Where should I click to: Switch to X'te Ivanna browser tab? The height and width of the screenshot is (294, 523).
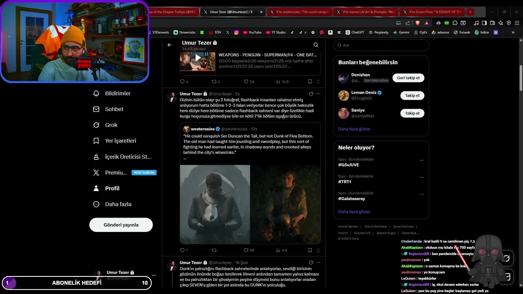click(x=365, y=12)
